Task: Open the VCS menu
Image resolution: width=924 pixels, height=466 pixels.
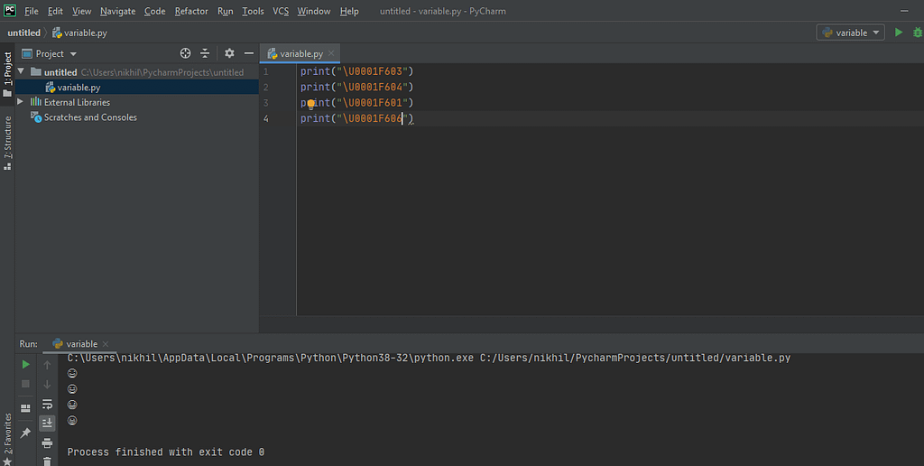Action: click(281, 11)
